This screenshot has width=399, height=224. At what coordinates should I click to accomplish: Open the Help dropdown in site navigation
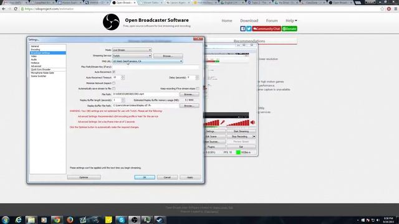click(x=291, y=21)
